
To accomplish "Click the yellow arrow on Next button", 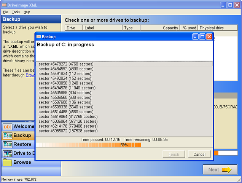I will 226,170.
